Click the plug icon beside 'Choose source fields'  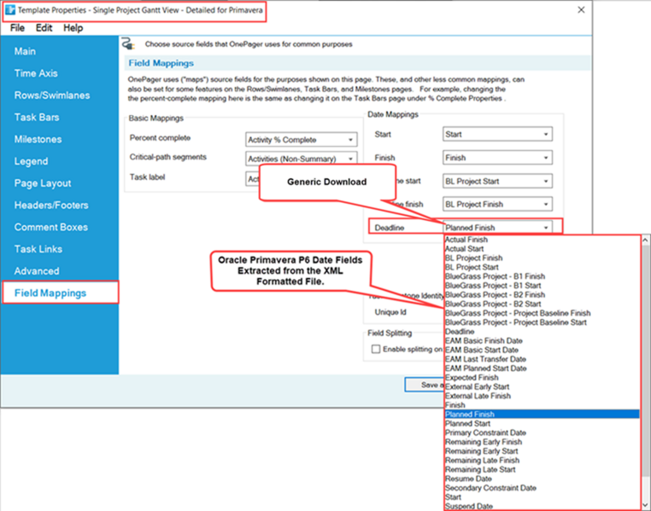coord(129,44)
